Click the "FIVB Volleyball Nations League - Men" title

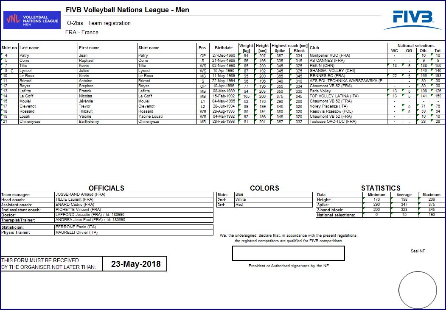[127, 10]
